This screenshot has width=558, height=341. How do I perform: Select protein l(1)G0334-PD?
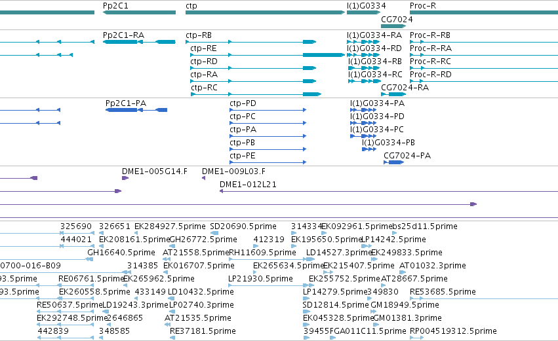coord(377,117)
